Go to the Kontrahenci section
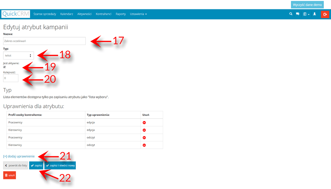Screen dimensions: 331x189 pos(104,14)
